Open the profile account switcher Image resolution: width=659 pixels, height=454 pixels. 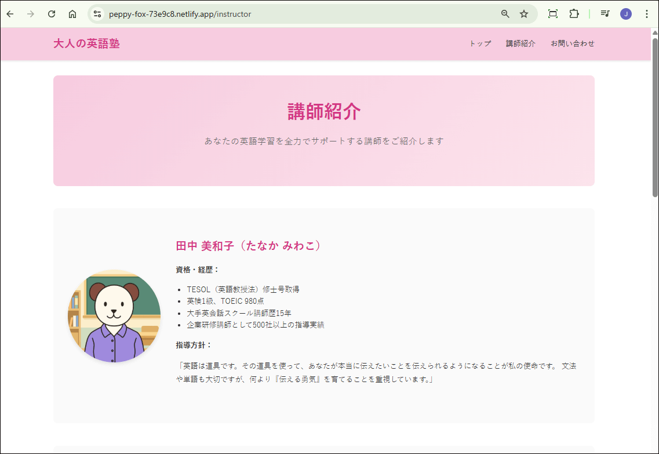click(625, 13)
